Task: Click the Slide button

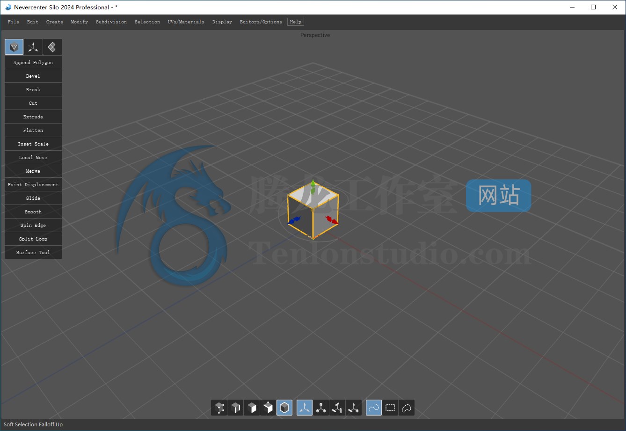Action: pyautogui.click(x=33, y=198)
